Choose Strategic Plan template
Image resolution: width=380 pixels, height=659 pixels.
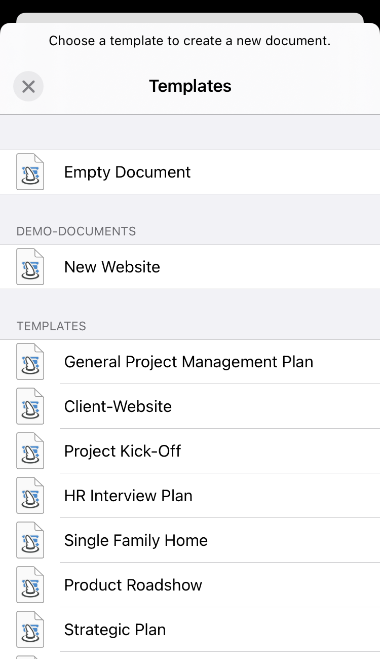pos(115,630)
